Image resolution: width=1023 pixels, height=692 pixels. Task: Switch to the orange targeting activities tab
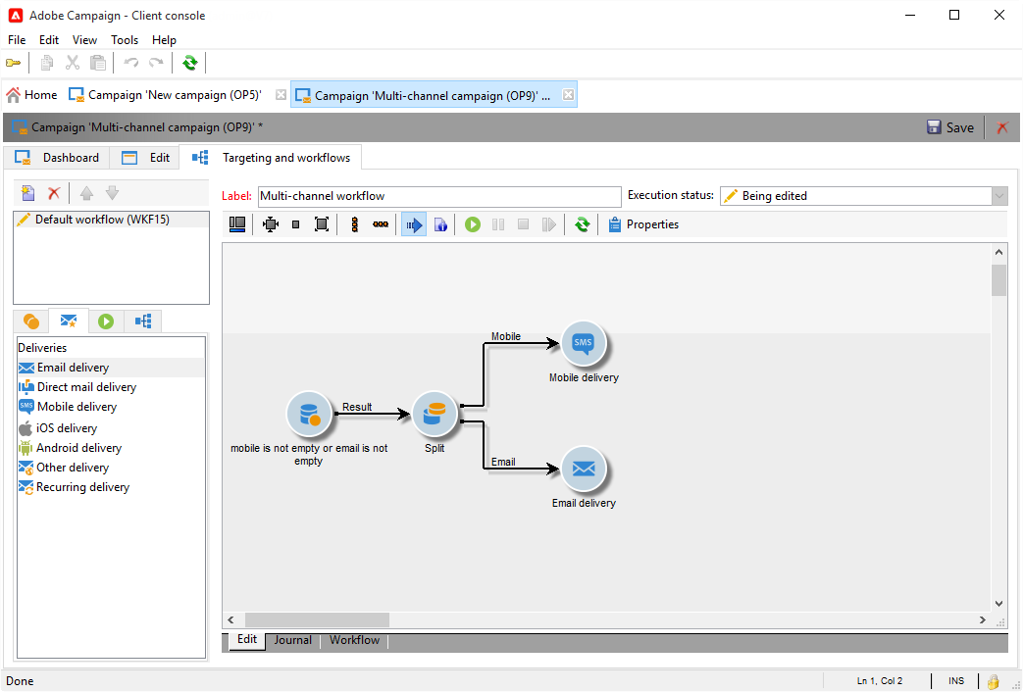point(30,321)
